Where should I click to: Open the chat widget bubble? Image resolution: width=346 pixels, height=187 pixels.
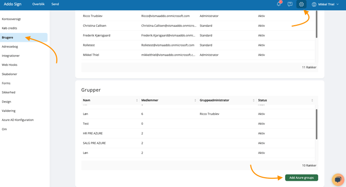click(x=338, y=180)
